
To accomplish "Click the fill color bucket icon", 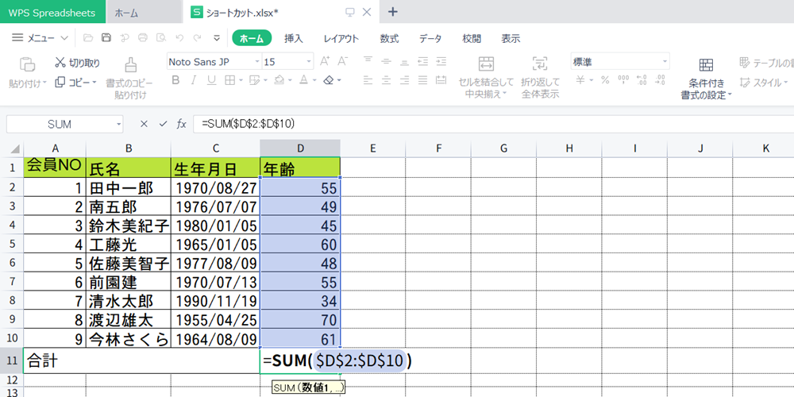I will (x=279, y=80).
